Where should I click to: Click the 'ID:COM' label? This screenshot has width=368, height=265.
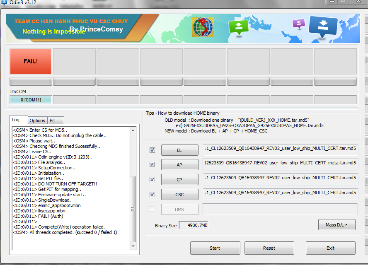point(18,92)
